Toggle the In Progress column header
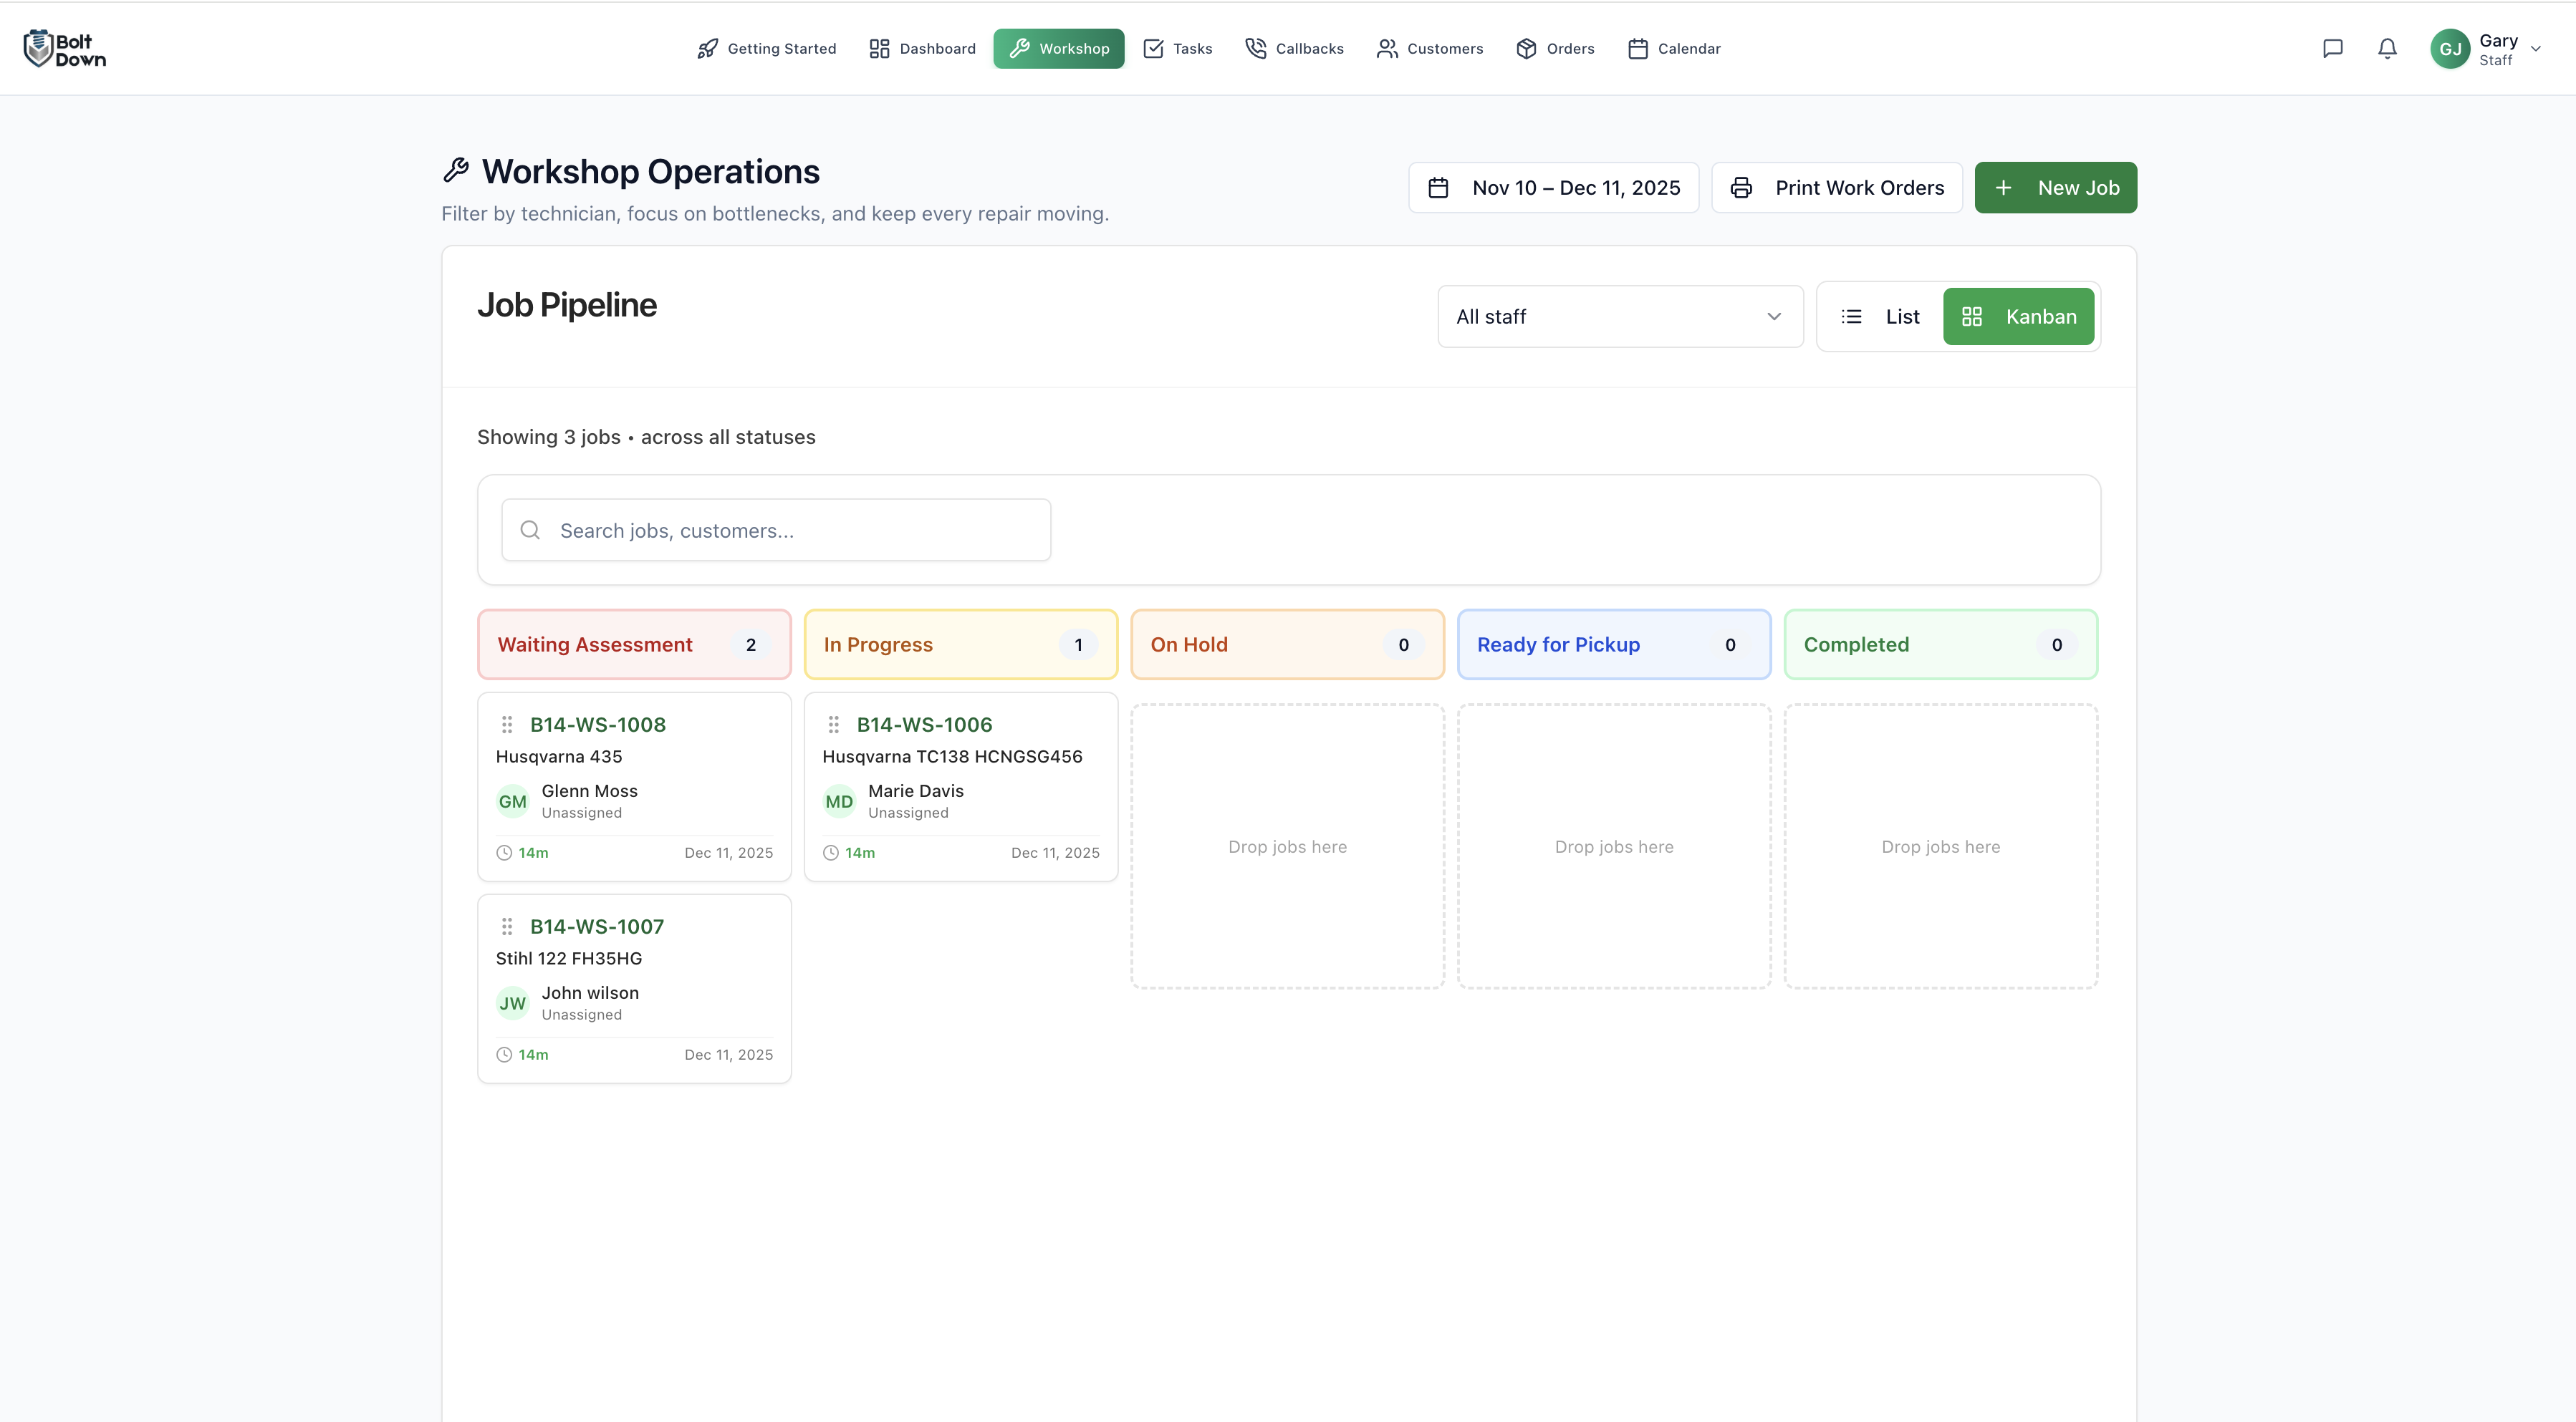 coord(959,644)
